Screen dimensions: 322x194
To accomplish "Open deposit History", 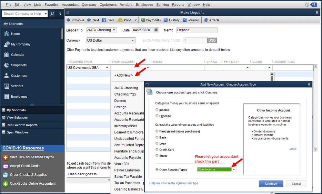I will pyautogui.click(x=171, y=20).
